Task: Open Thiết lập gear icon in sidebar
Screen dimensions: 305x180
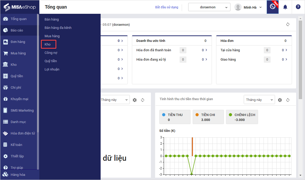Action: pos(6,156)
